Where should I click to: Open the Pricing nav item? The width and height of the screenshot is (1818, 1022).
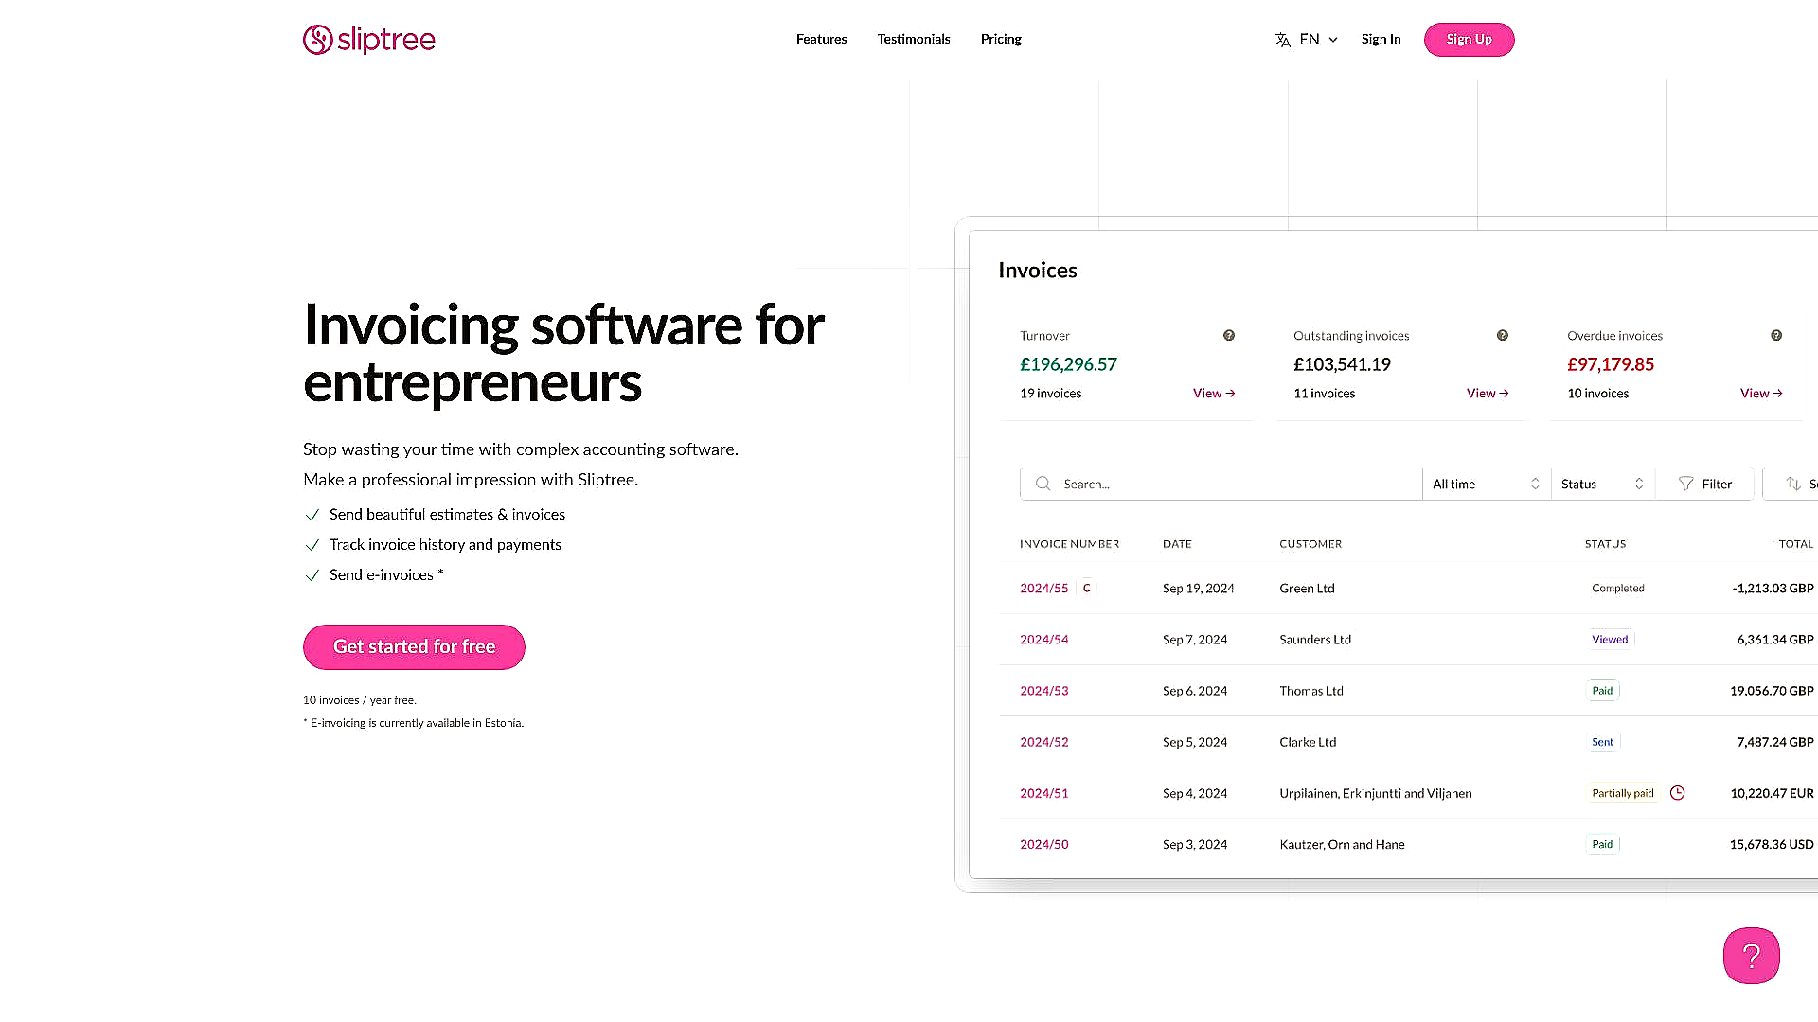pos(1001,39)
